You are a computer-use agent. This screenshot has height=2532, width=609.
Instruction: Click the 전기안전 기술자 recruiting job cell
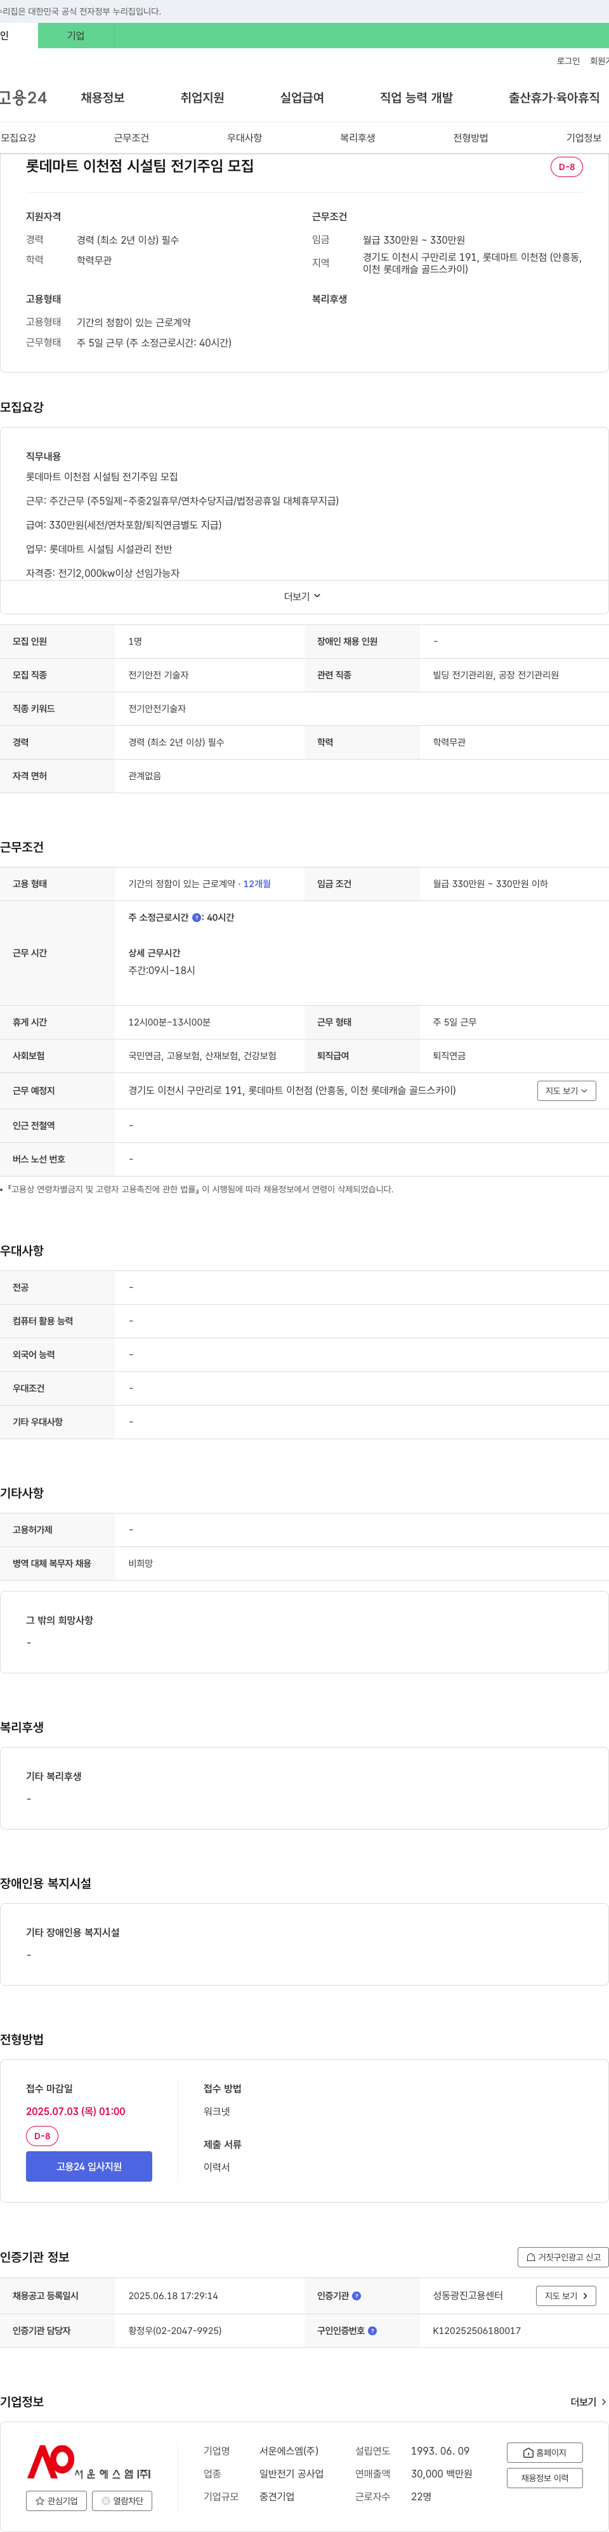(x=158, y=675)
